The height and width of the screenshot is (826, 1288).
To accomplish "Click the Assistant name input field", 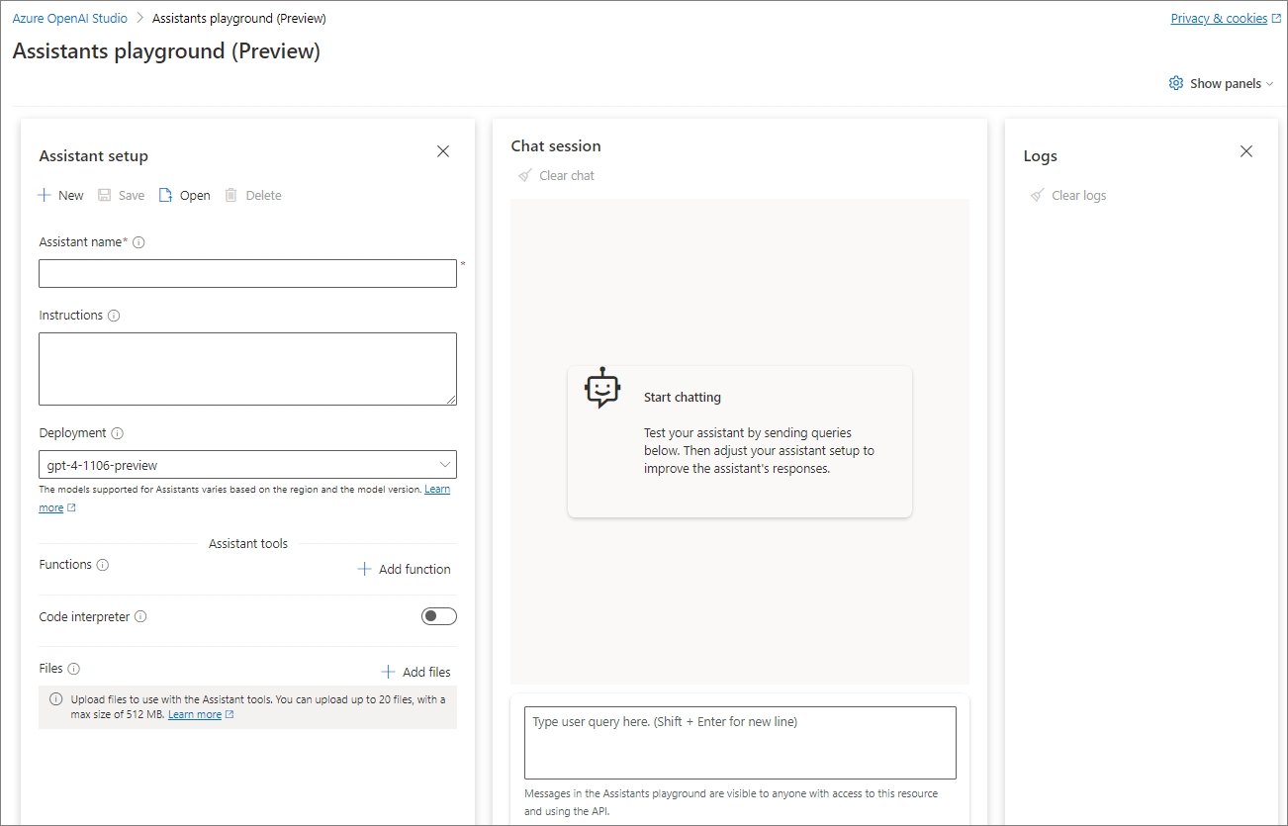I will [247, 273].
